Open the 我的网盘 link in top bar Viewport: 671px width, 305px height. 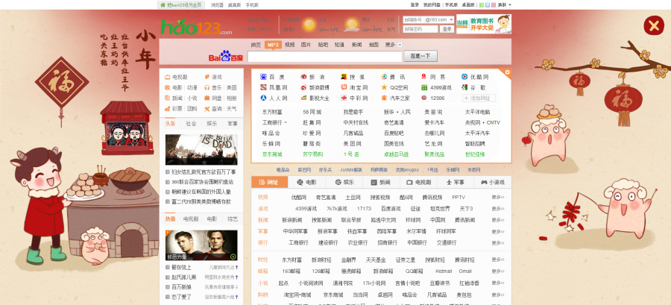point(432,5)
